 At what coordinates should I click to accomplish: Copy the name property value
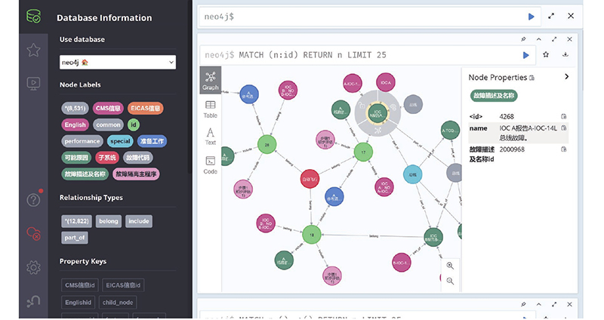click(564, 128)
